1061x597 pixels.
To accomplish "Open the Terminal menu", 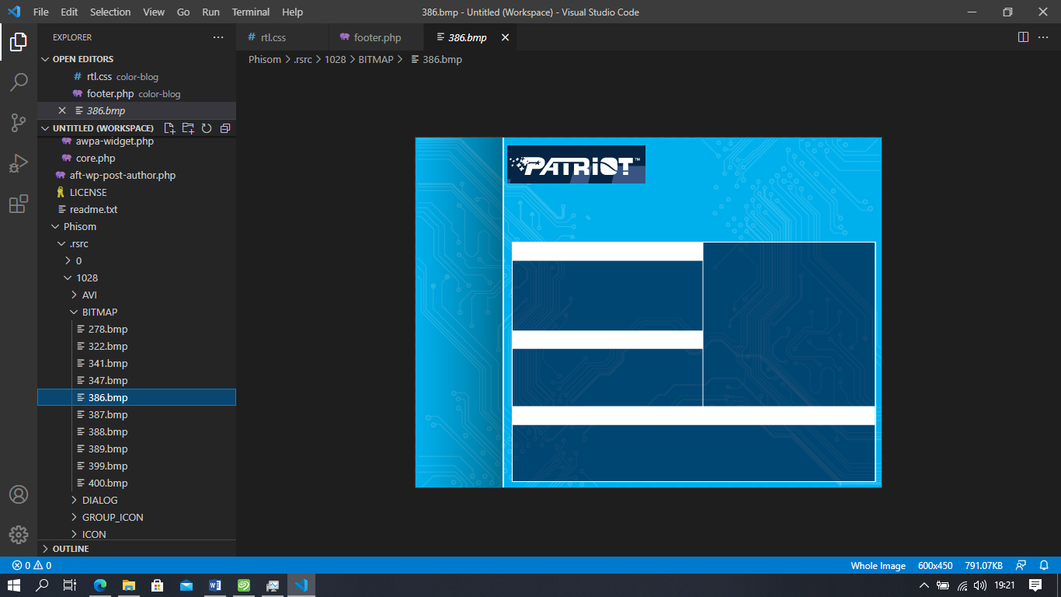I will [x=250, y=12].
